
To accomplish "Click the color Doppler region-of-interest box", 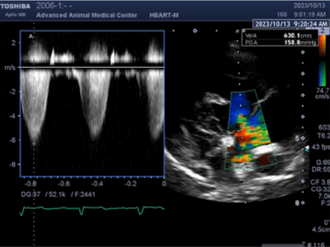I will pos(250,130).
